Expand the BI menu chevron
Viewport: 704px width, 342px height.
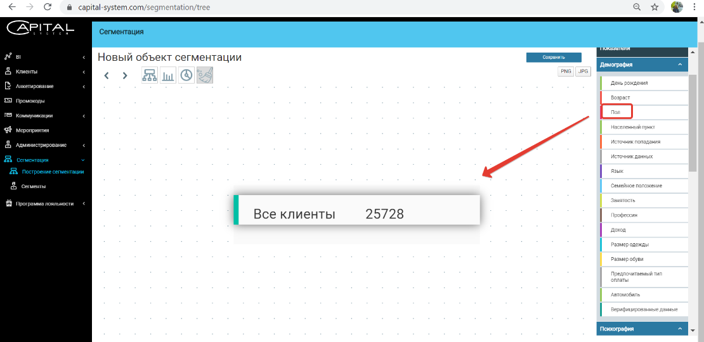84,58
